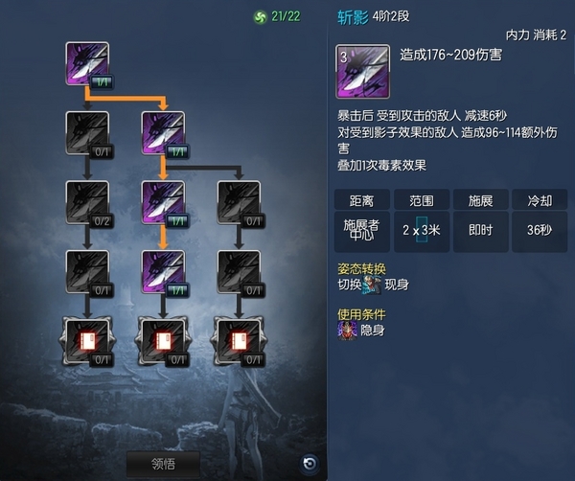The width and height of the screenshot is (575, 481).
Task: Click the right column bottom secret book node
Action: [239, 342]
